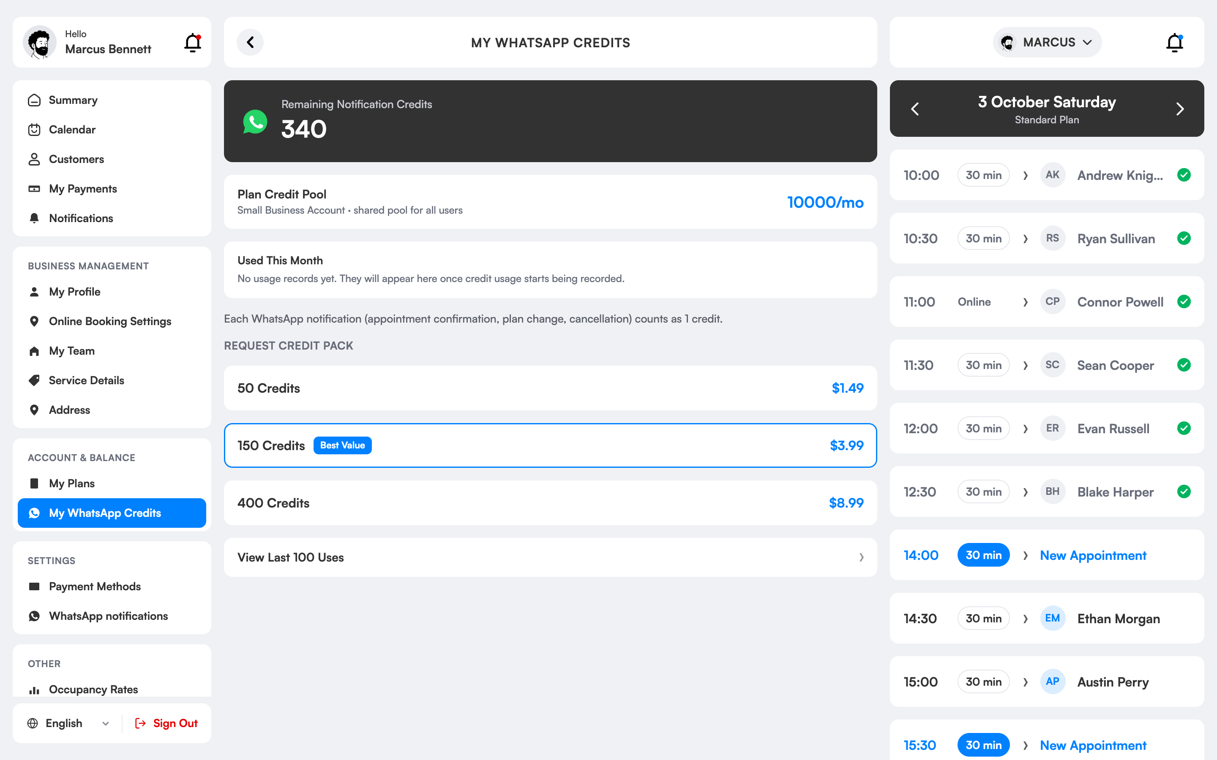1217x760 pixels.
Task: Expand View Last 100 Uses row
Action: (550, 557)
